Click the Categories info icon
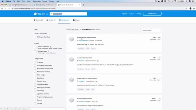Viewport: 196px width, 110px height. [x=42, y=59]
